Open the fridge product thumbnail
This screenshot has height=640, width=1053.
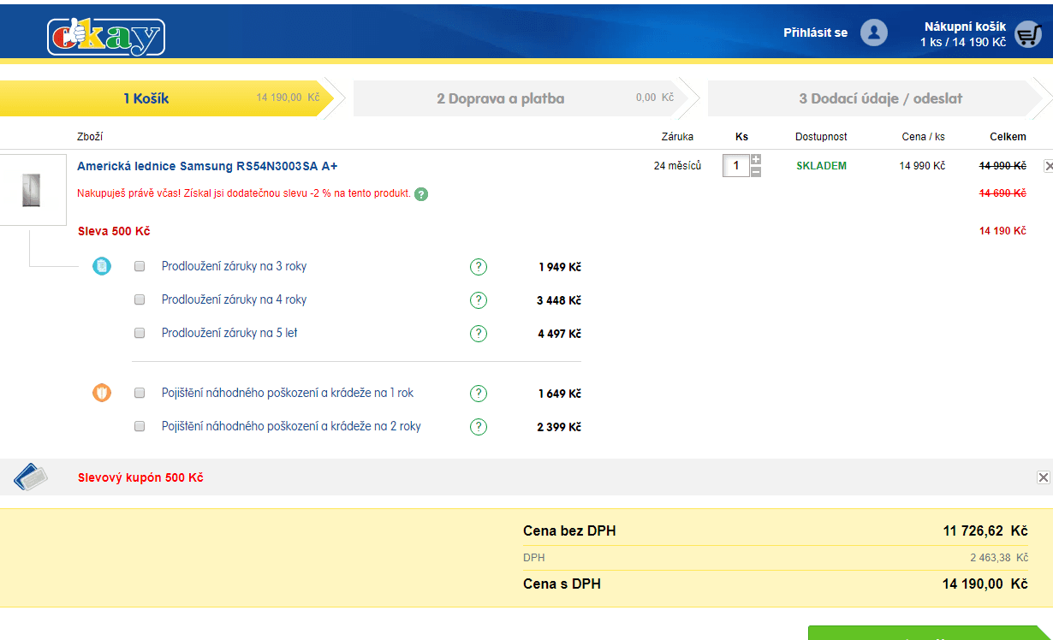31,190
